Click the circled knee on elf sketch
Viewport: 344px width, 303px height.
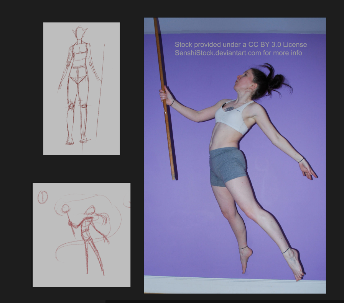pyautogui.click(x=71, y=106)
